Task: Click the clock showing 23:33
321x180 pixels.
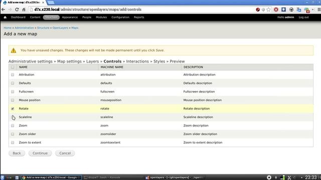Action: (x=311, y=177)
